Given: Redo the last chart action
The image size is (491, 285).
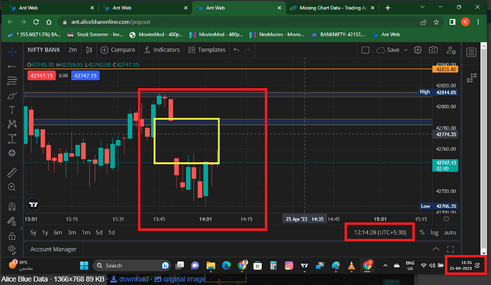Looking at the screenshot, I should tap(248, 50).
